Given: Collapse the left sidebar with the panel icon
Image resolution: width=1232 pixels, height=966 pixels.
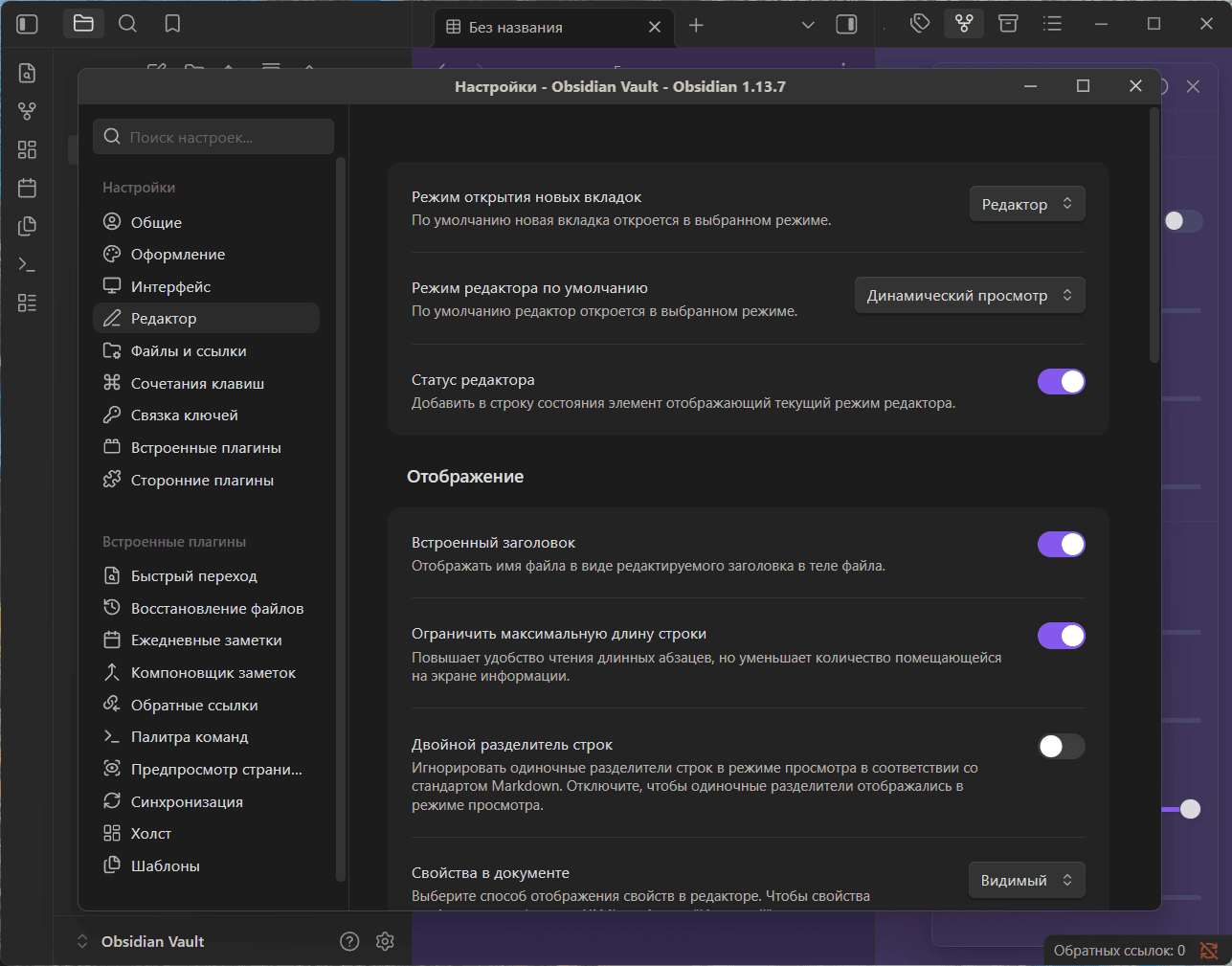Looking at the screenshot, I should [x=28, y=24].
